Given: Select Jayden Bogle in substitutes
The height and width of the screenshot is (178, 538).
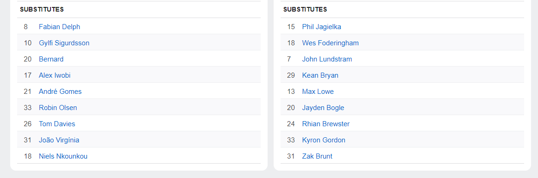Looking at the screenshot, I should (x=323, y=107).
